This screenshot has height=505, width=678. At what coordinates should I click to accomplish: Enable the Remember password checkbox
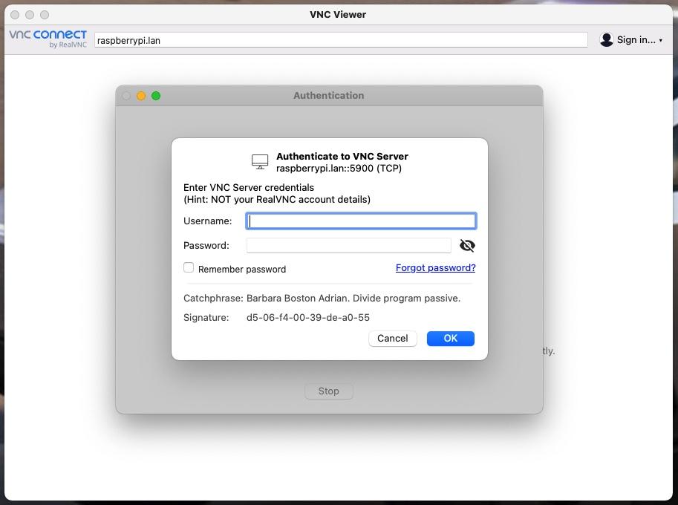coord(189,267)
